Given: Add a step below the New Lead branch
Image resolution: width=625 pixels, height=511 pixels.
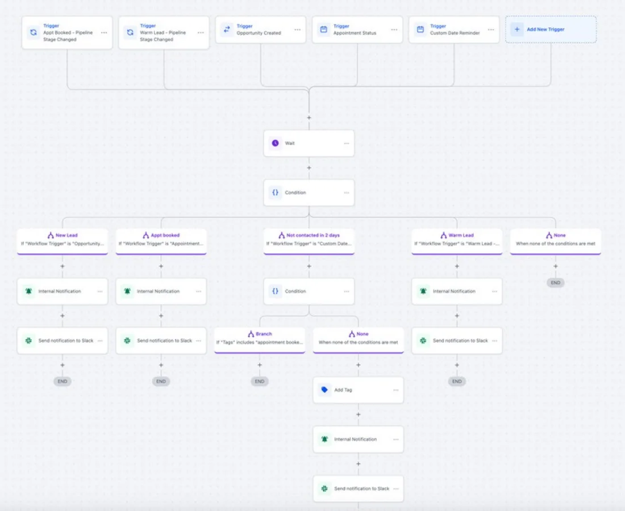Looking at the screenshot, I should point(63,266).
